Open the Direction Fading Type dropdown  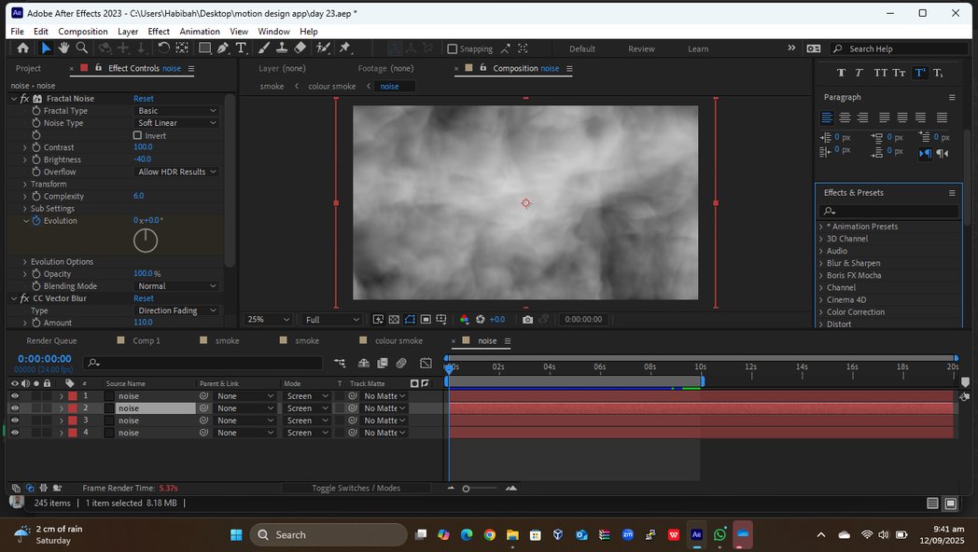176,310
